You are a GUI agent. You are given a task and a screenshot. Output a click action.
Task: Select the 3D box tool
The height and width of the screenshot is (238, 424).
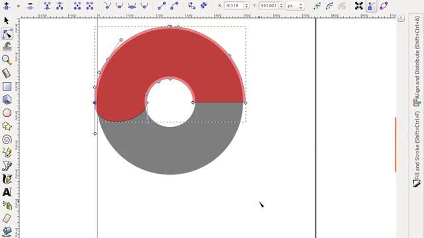pos(7,100)
